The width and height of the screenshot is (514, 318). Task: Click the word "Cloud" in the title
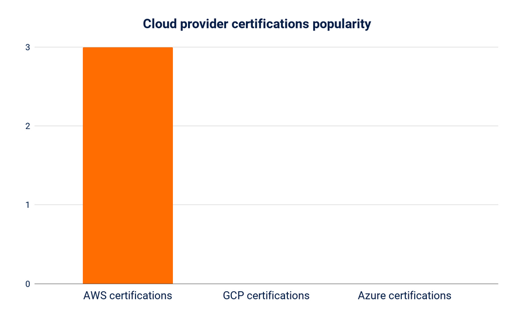[159, 25]
